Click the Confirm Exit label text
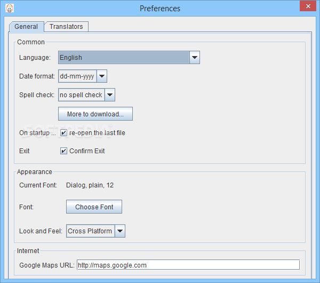Image resolution: width=320 pixels, height=283 pixels. coord(87,151)
